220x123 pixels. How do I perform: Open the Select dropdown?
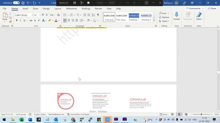click(x=164, y=21)
